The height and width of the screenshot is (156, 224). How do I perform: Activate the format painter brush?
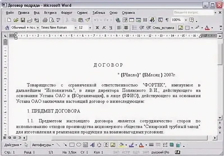coord(87,20)
